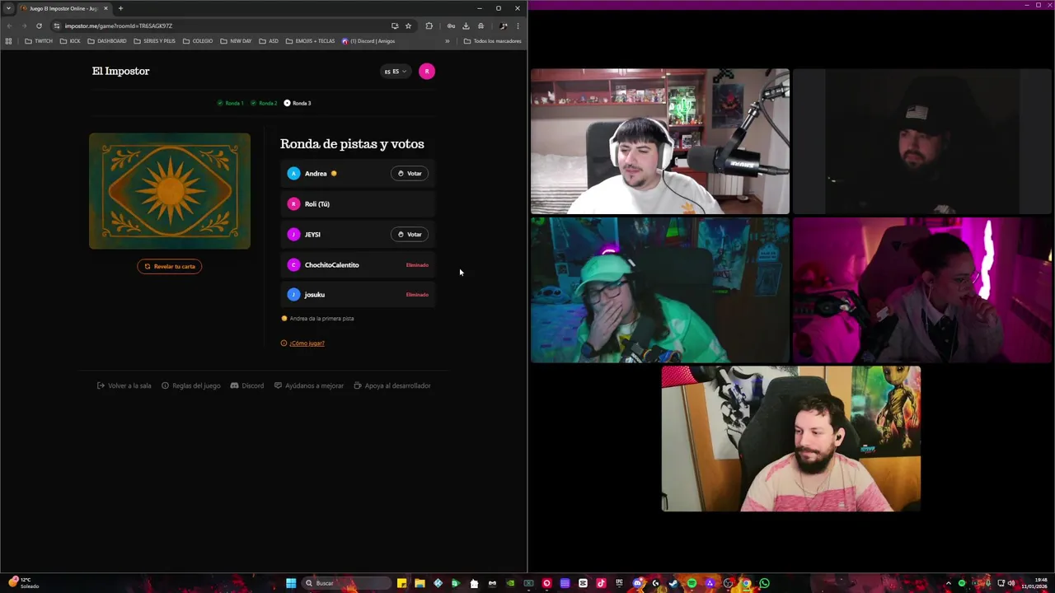Screen dimensions: 1055x593
Task: Expand hidden bookmarks chevron
Action: (x=448, y=41)
